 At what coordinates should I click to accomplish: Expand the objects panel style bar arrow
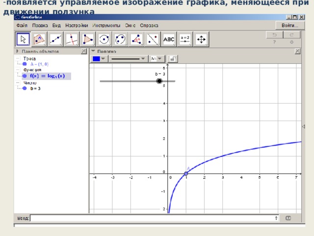tap(18, 51)
